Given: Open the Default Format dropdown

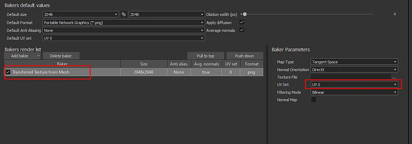Looking at the screenshot, I should pos(124,23).
